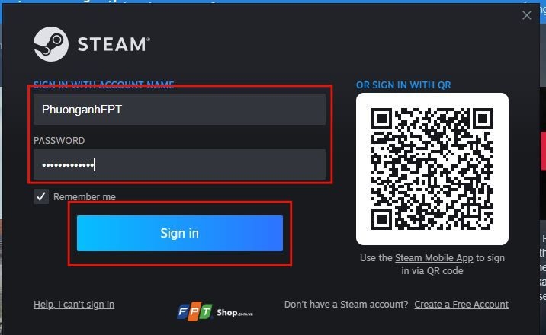Screen dimensions: 546x335
Task: Focus the account name field with PhuonganhFPT
Action: [x=180, y=110]
